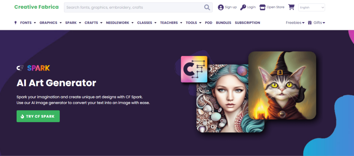Click the gift box icon beside Gifts

click(310, 22)
